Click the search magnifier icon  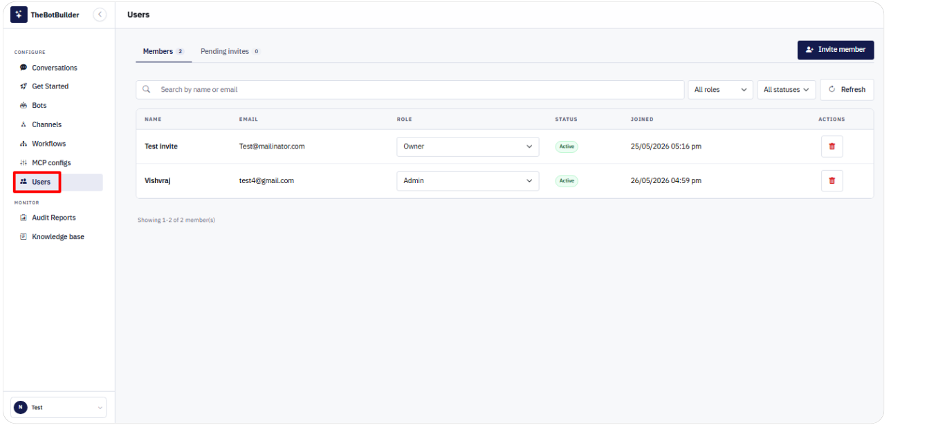click(x=147, y=89)
